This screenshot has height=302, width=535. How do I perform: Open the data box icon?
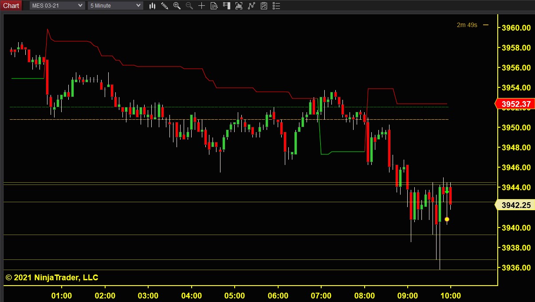(x=214, y=5)
